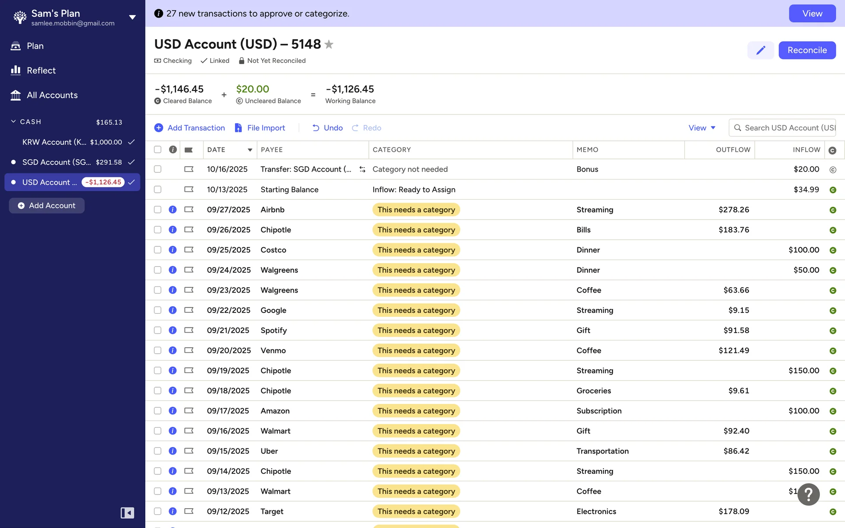Click the transfer arrows icon on SGD transfer row
Screen dimensions: 845x528
click(362, 169)
